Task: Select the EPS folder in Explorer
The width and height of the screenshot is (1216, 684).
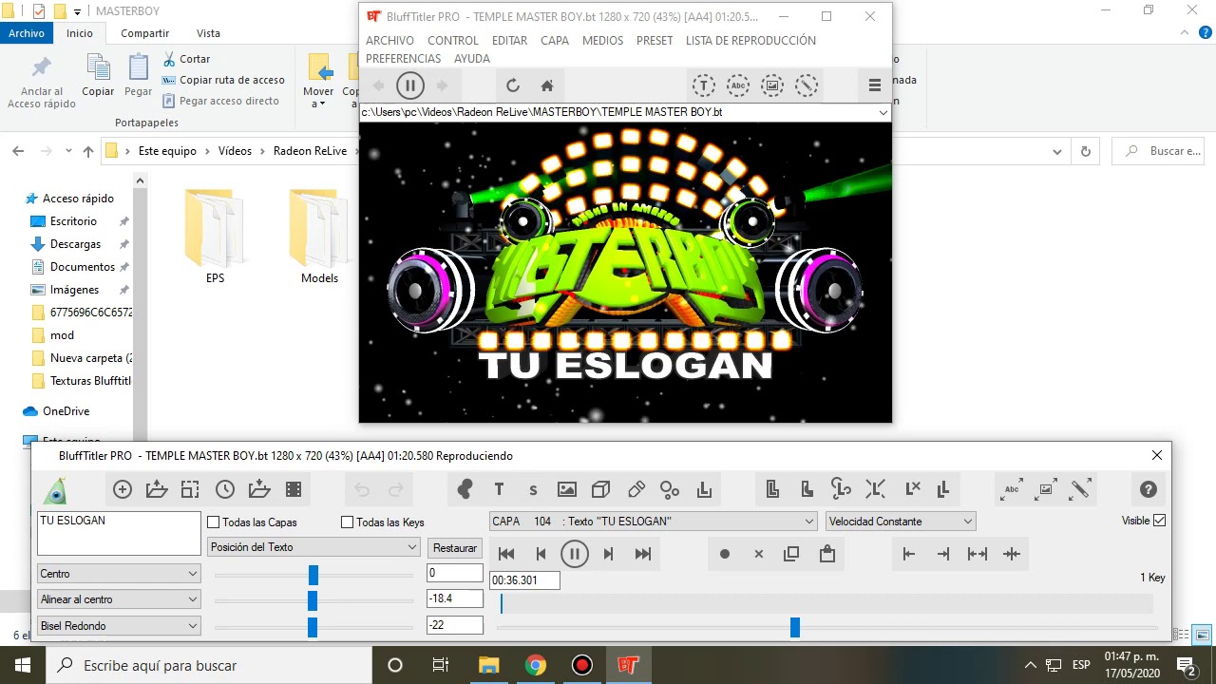Action: [x=216, y=237]
